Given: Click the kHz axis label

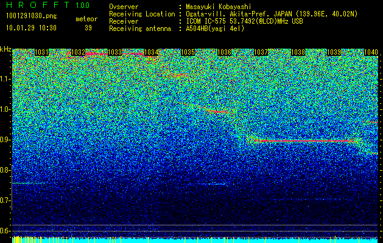Looking at the screenshot, I should pos(5,49).
